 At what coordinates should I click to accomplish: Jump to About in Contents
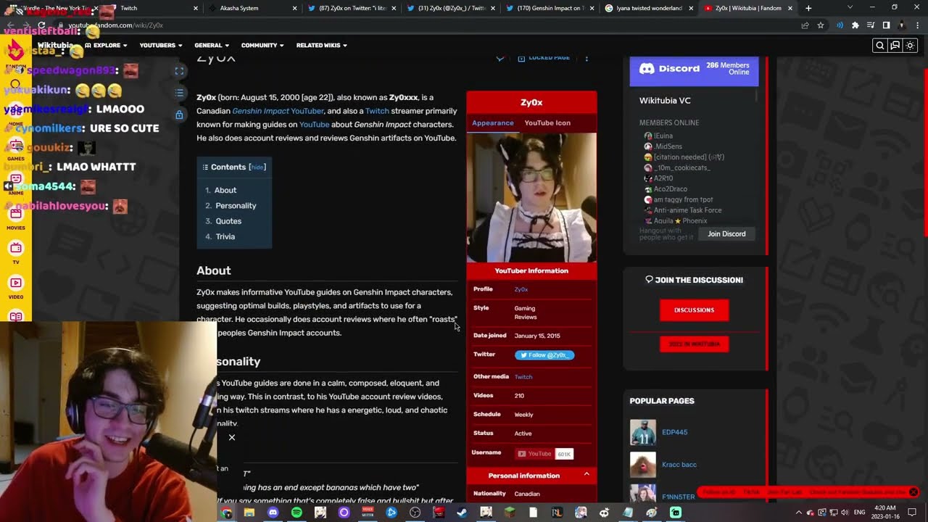click(x=225, y=191)
